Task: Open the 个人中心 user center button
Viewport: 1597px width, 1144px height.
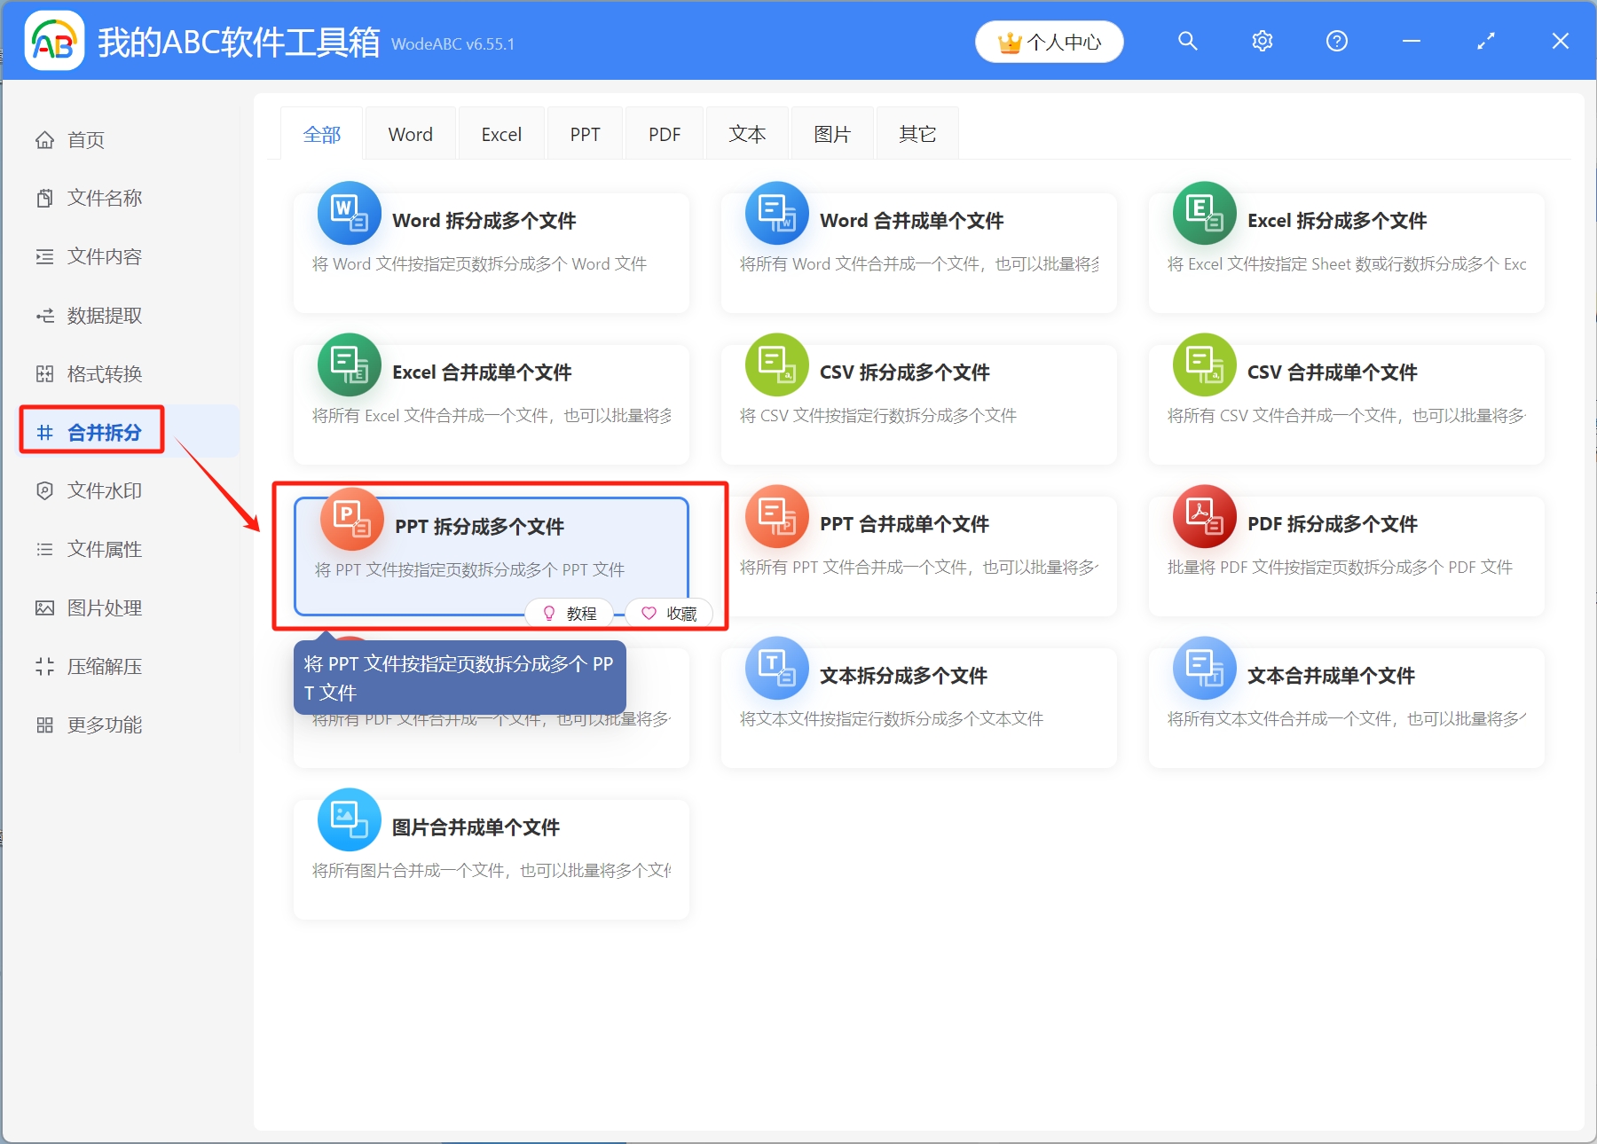Action: 1050,42
